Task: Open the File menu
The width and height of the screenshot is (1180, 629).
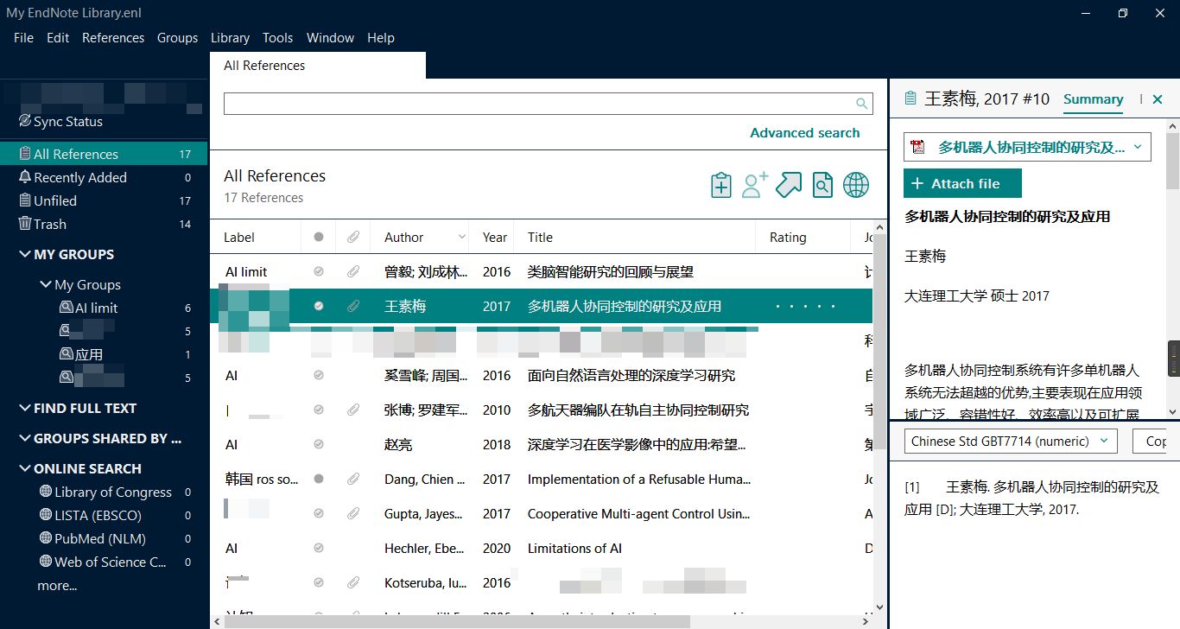Action: pos(23,38)
